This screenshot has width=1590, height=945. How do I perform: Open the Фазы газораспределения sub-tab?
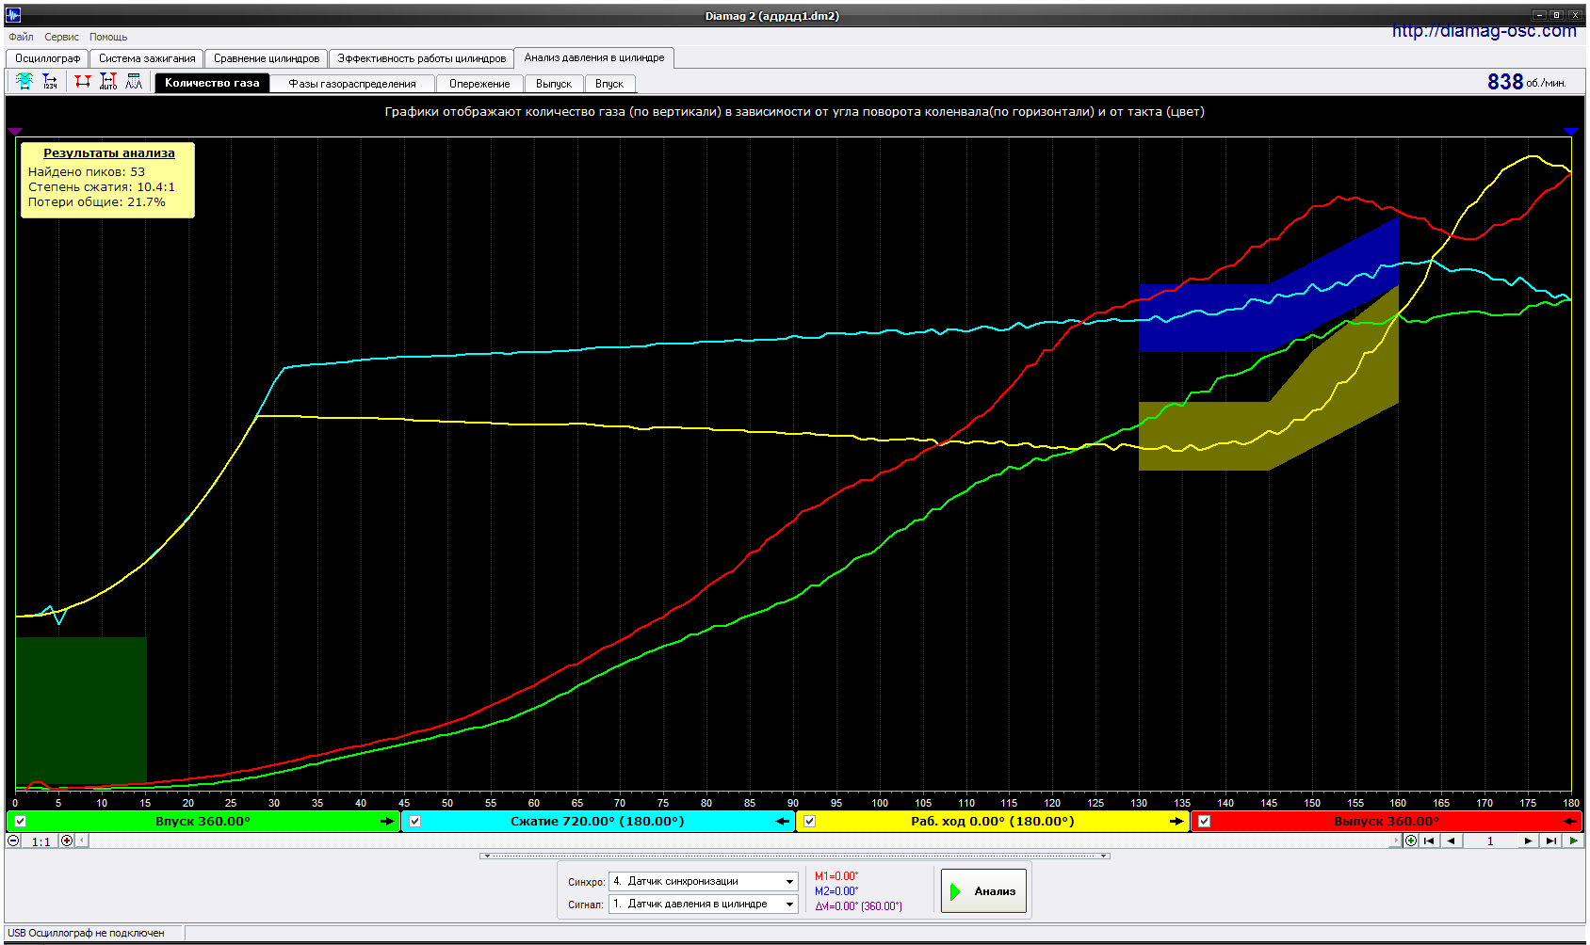coord(352,84)
